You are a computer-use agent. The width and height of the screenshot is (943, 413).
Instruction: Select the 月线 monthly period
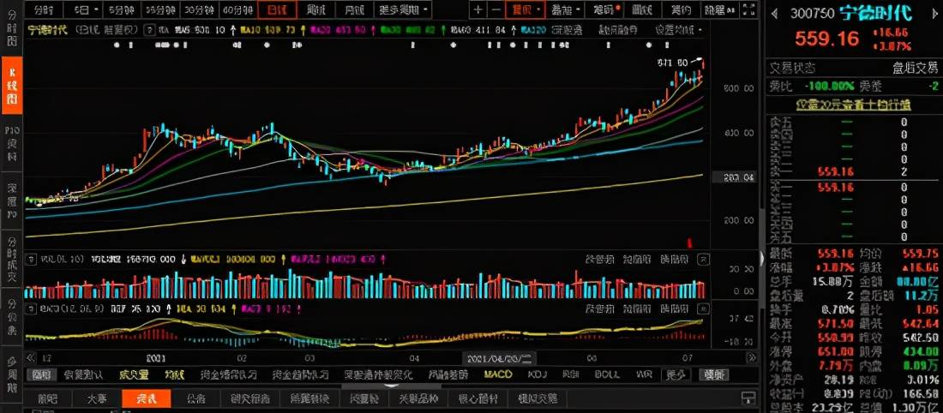(x=353, y=9)
